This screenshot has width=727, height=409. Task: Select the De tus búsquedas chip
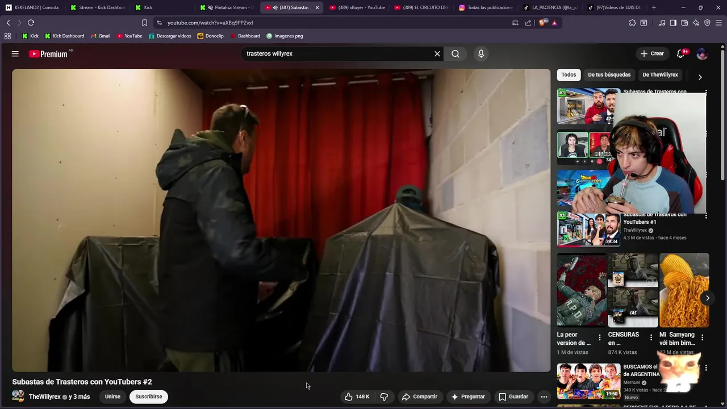pyautogui.click(x=609, y=74)
